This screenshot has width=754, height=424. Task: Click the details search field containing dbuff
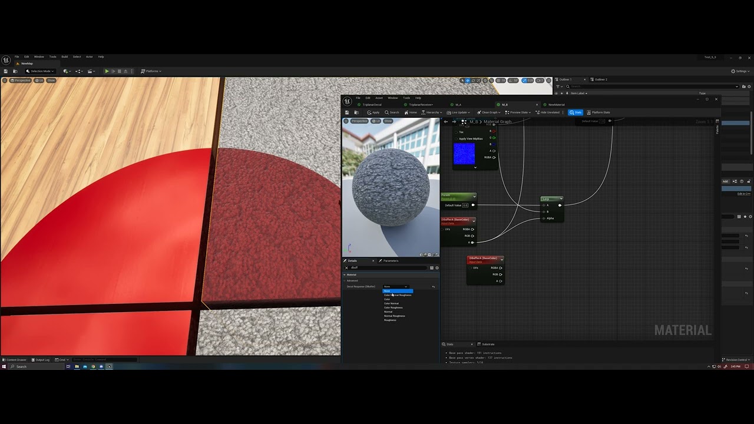coord(389,268)
